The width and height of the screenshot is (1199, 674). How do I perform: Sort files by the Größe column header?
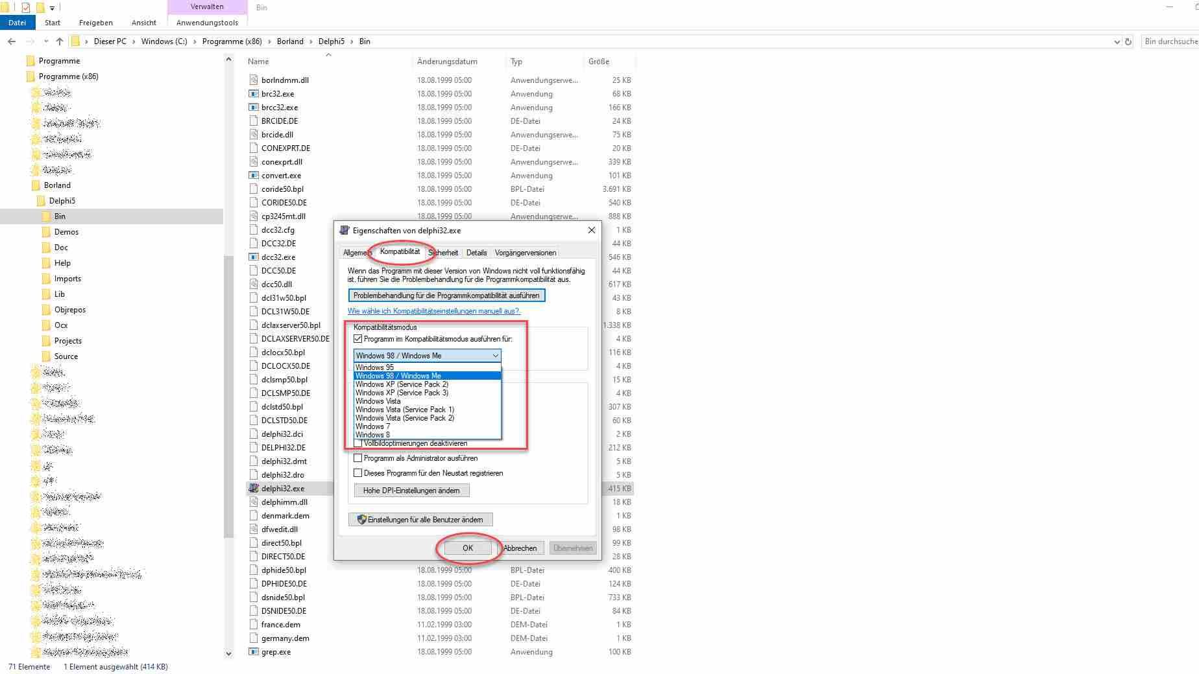pyautogui.click(x=610, y=62)
